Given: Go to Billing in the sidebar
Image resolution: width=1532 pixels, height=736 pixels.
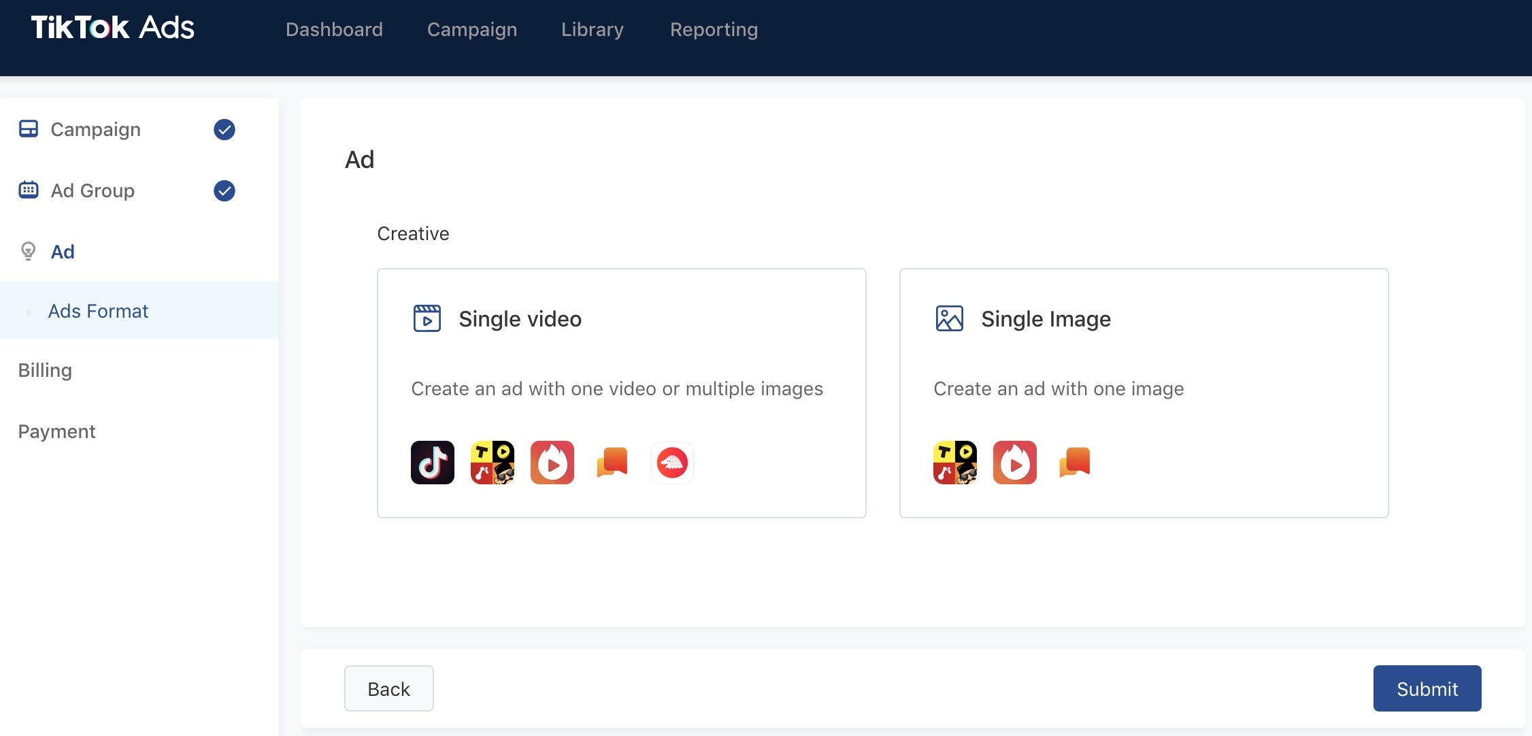Looking at the screenshot, I should (x=45, y=371).
